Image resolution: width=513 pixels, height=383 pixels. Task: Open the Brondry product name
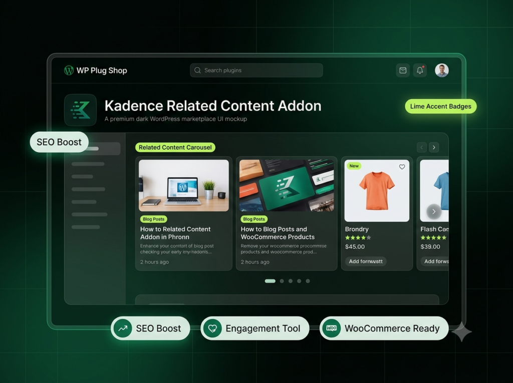pyautogui.click(x=357, y=229)
